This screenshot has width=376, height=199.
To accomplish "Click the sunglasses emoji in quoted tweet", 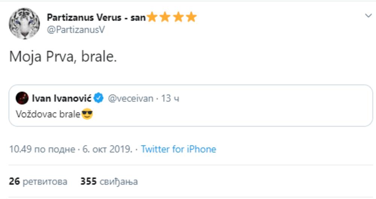I will pos(87,114).
